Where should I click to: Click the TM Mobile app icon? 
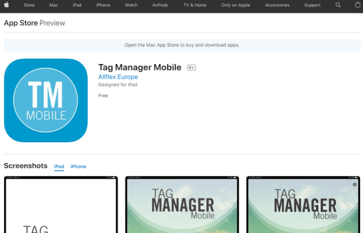pyautogui.click(x=46, y=100)
